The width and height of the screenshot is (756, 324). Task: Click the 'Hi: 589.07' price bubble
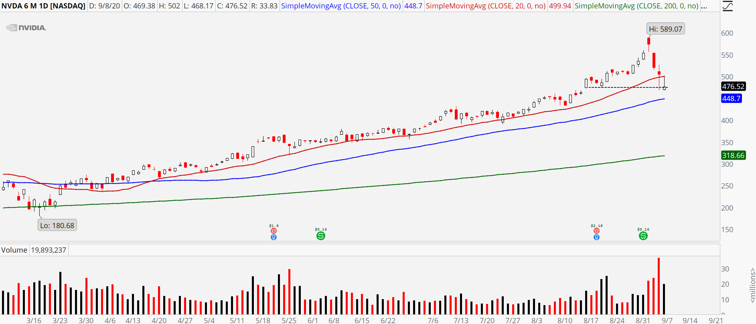(x=666, y=29)
